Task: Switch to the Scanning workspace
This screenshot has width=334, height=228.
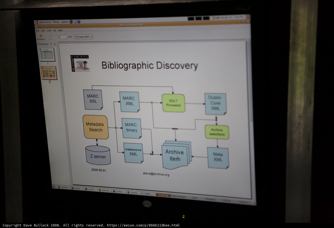Action: (x=163, y=195)
